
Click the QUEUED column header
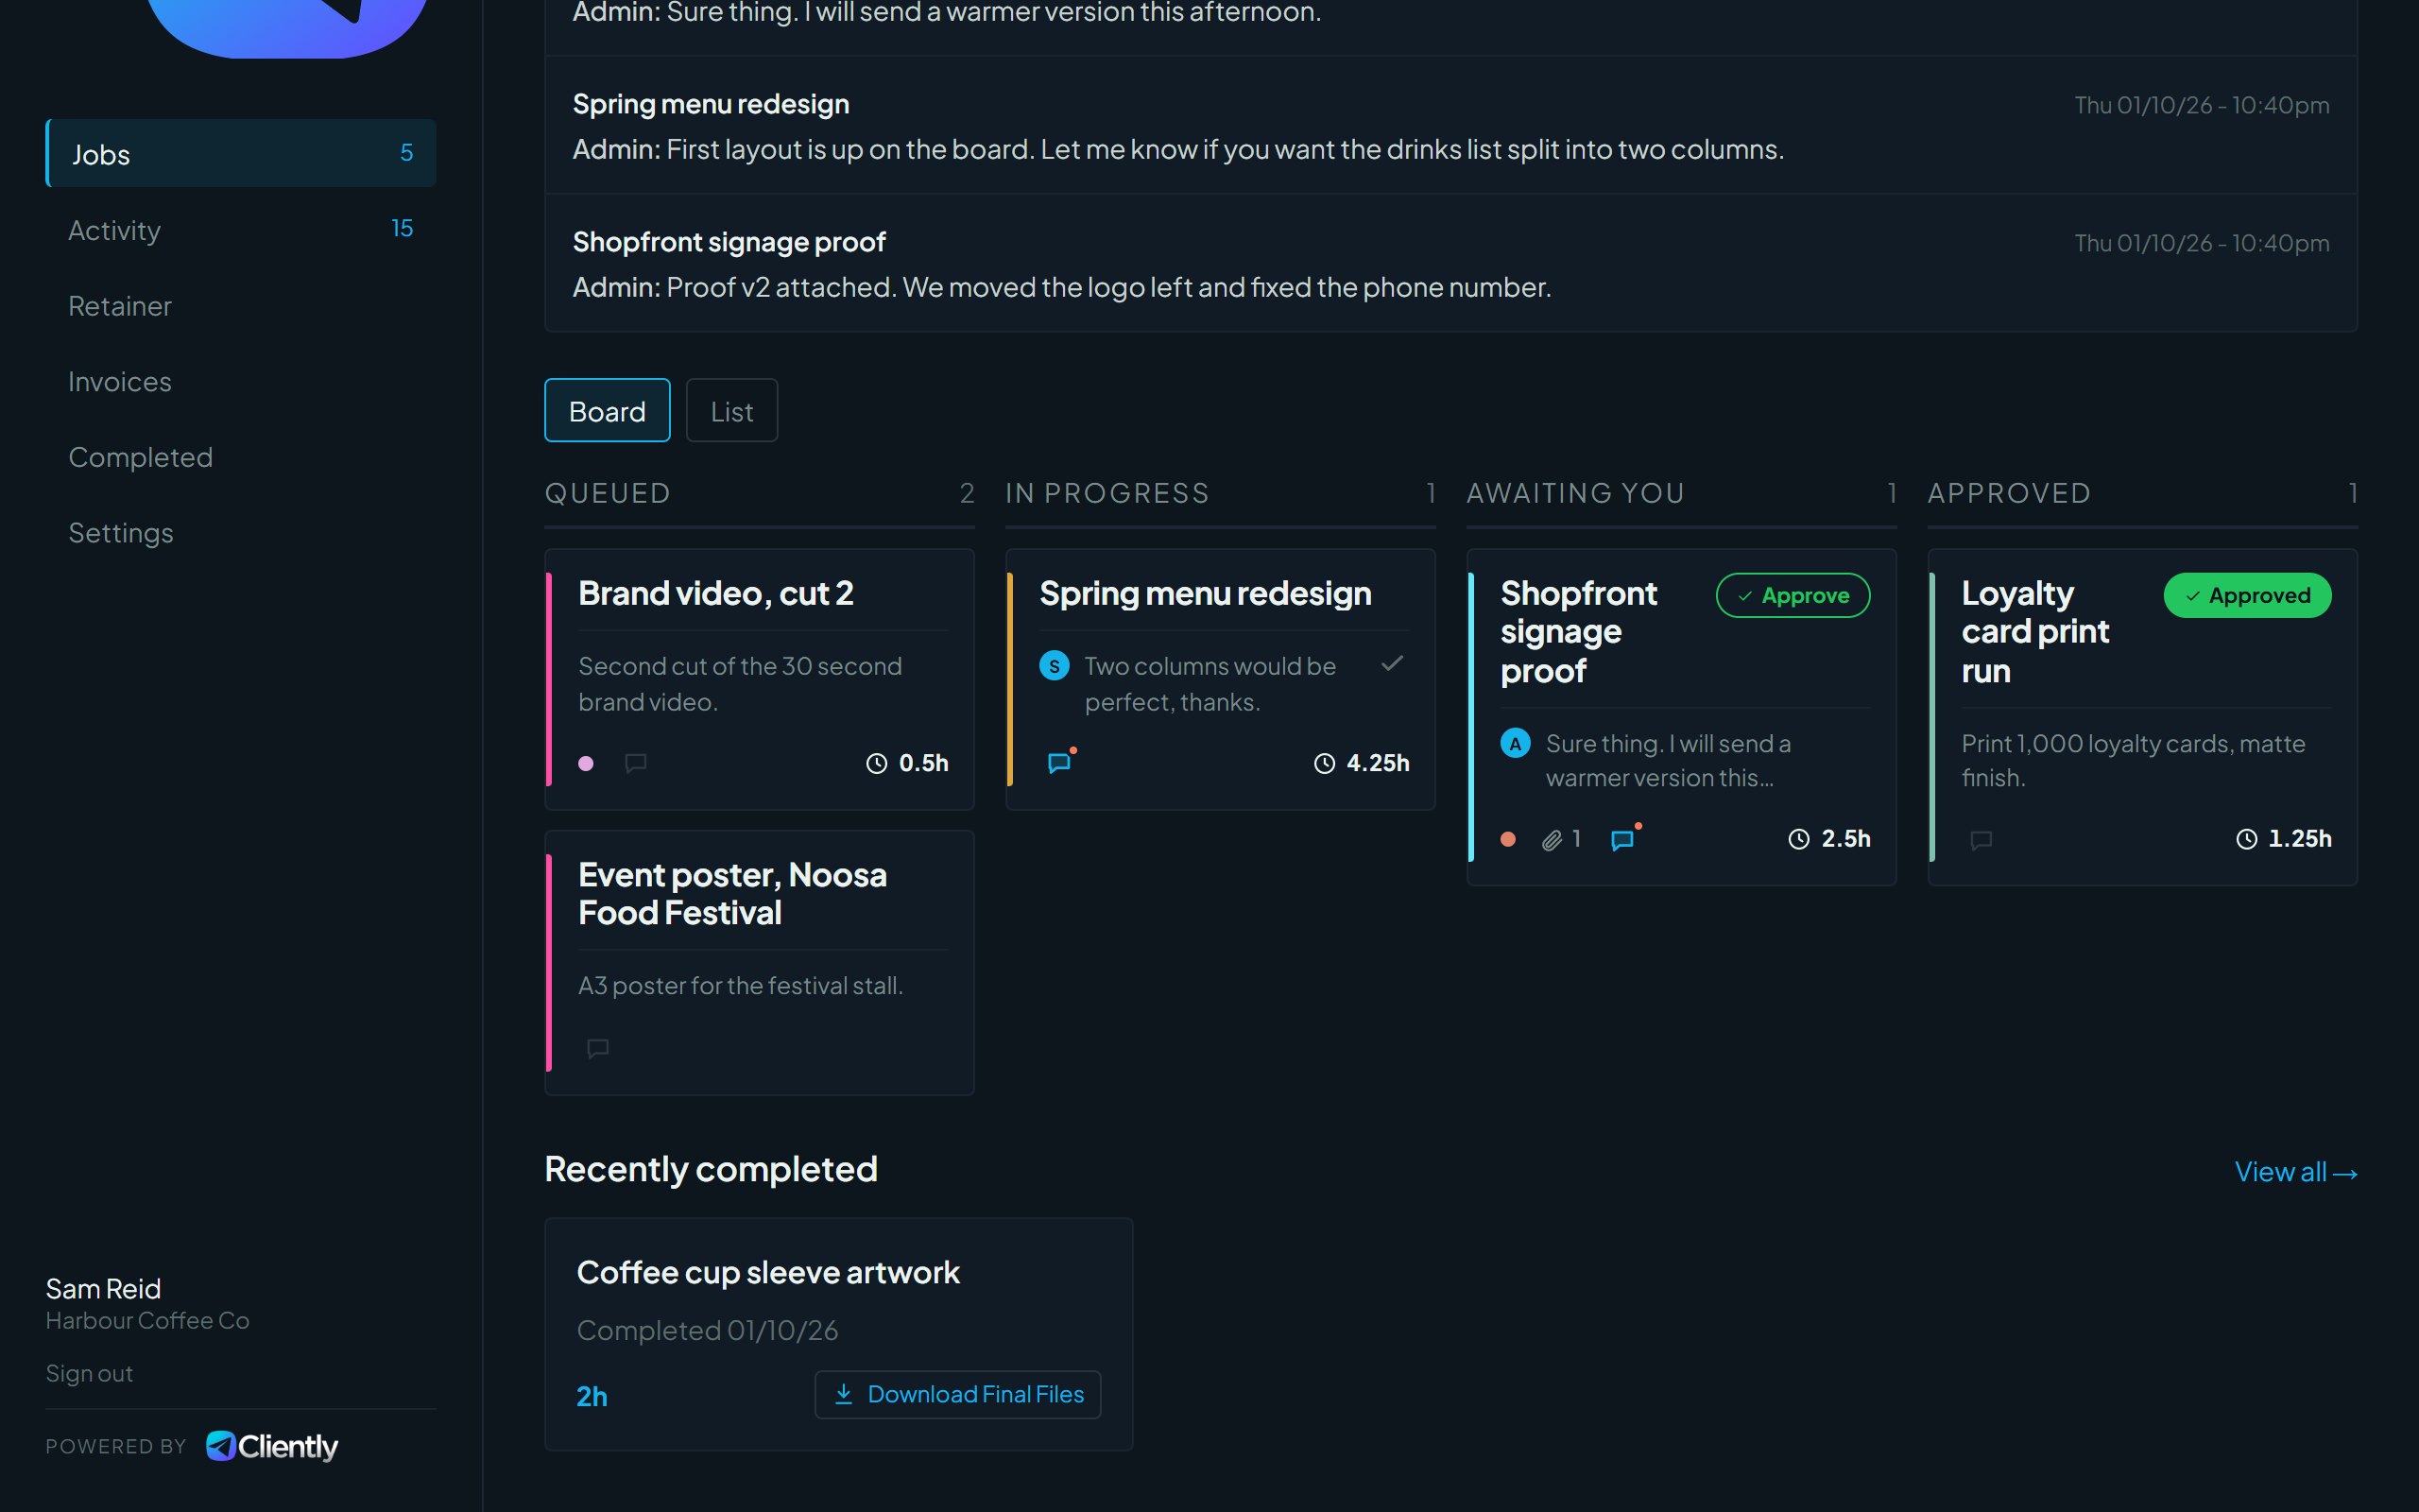[x=608, y=493]
